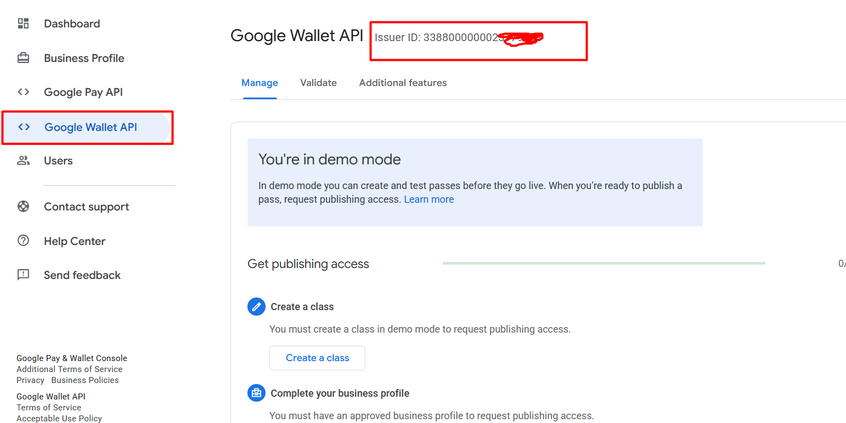The image size is (846, 423).
Task: Switch to the Validate tab
Action: 318,83
